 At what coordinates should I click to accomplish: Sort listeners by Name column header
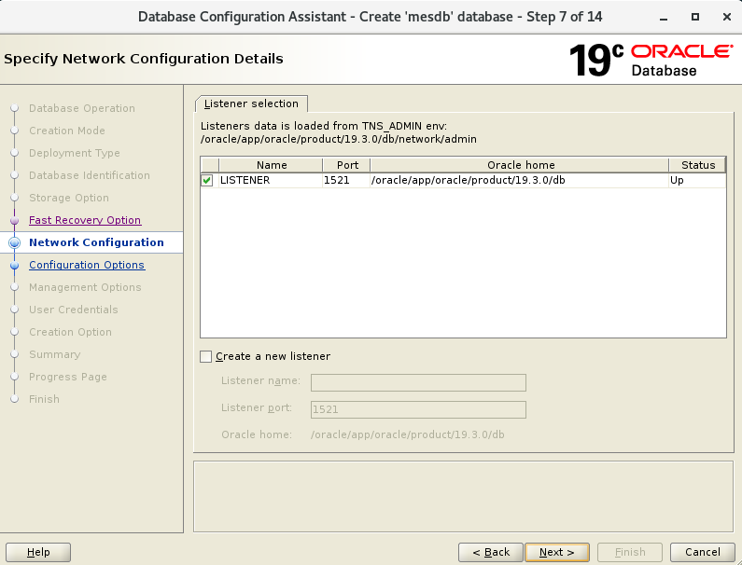point(272,165)
